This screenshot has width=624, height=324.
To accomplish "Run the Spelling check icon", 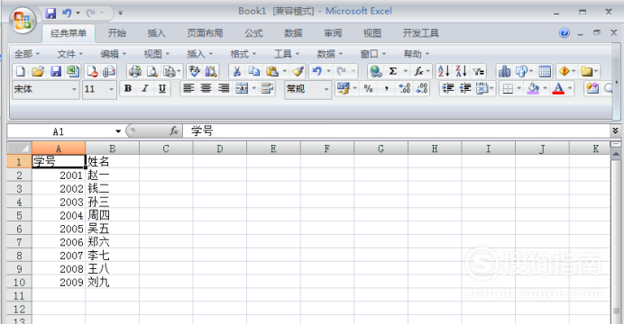I will click(194, 71).
